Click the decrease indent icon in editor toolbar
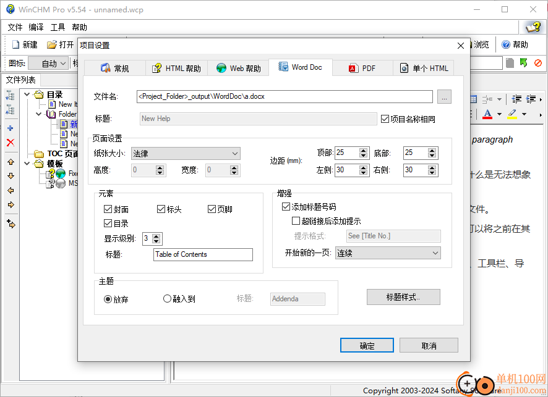 pos(516,99)
